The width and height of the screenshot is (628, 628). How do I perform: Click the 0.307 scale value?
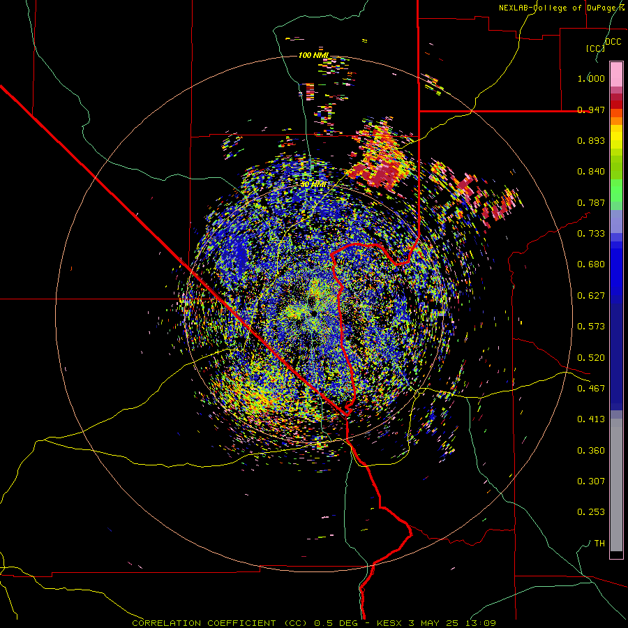pos(591,481)
